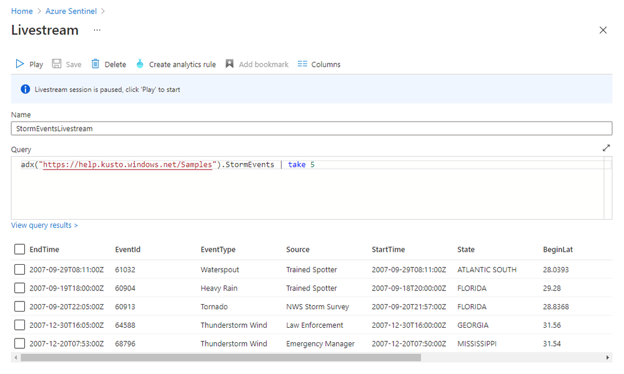Close the Livestream pane with X
624x374 pixels.
(603, 30)
